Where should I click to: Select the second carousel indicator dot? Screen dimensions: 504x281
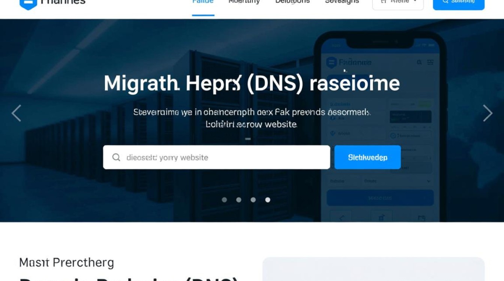pyautogui.click(x=238, y=200)
